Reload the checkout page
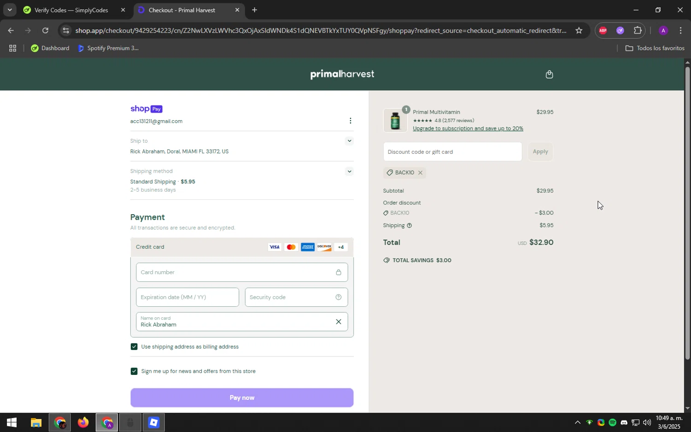The width and height of the screenshot is (691, 432). (45, 30)
